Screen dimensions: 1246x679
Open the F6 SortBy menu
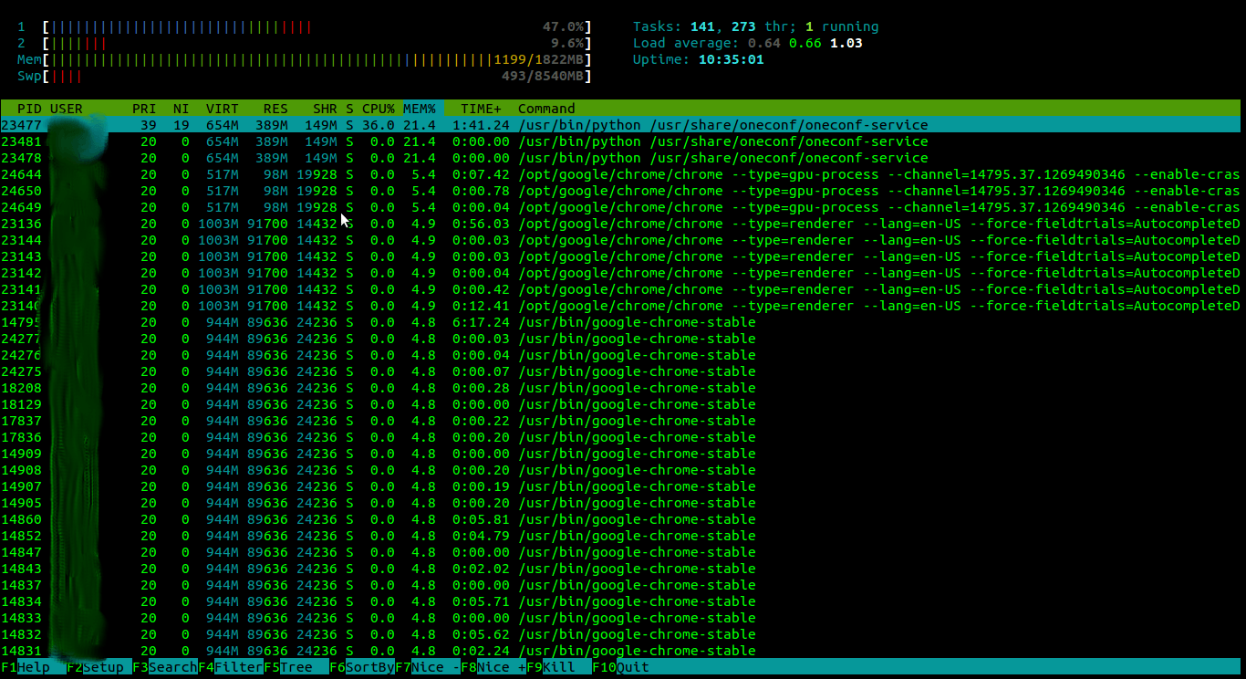pyautogui.click(x=362, y=667)
